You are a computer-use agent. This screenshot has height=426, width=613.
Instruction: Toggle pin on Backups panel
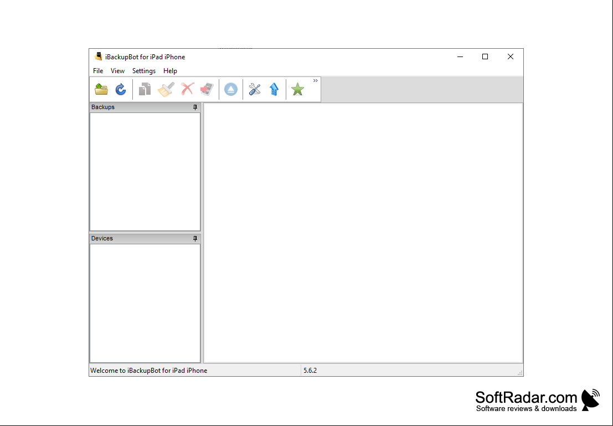click(x=195, y=107)
